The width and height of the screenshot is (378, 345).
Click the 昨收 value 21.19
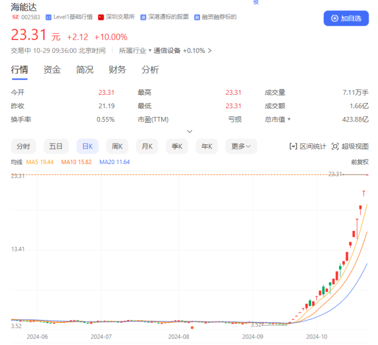[x=106, y=106]
